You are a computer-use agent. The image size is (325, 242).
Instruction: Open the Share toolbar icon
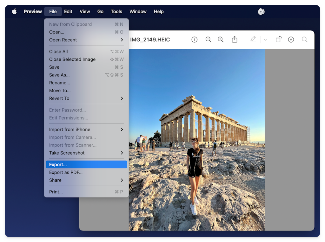(235, 39)
